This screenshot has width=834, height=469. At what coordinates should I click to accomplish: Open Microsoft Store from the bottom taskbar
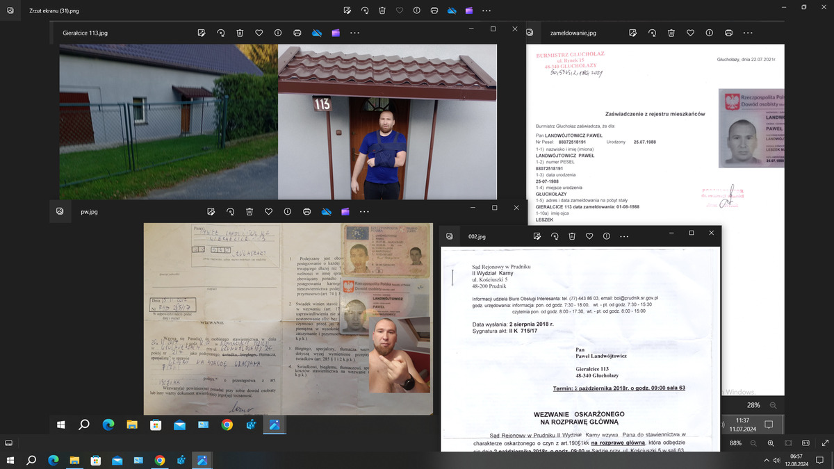[x=96, y=460]
